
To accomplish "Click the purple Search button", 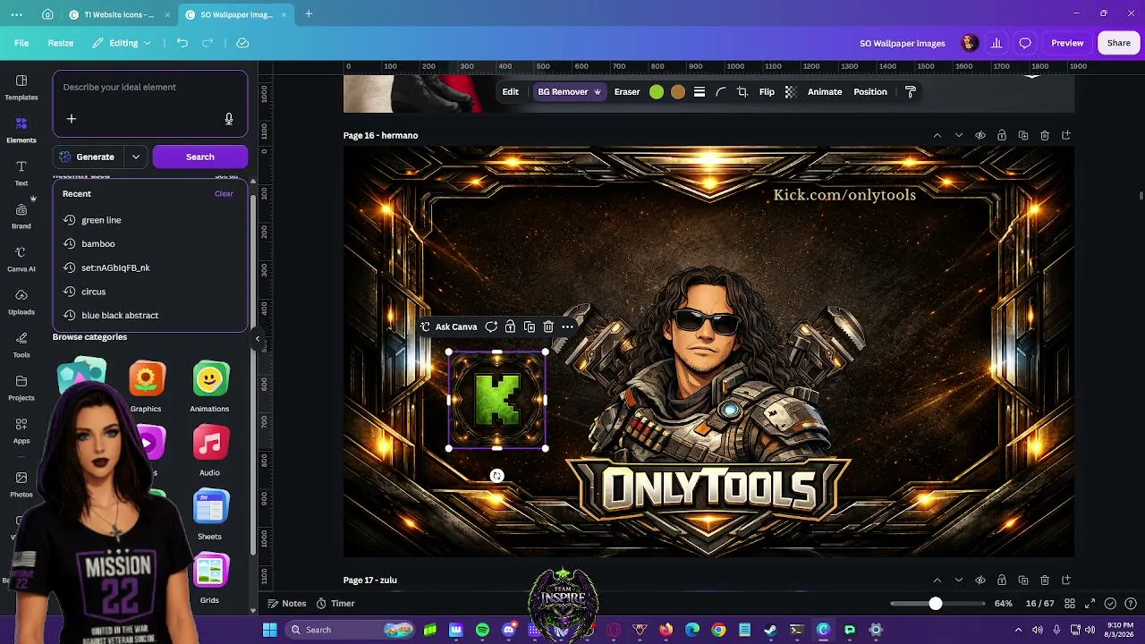I will [200, 157].
